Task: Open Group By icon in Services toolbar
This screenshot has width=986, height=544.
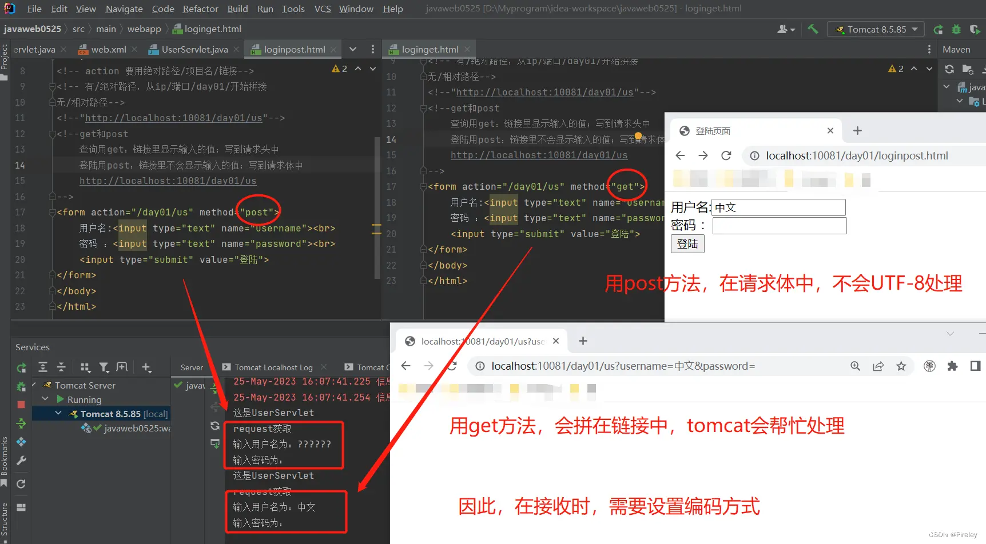Action: [85, 367]
